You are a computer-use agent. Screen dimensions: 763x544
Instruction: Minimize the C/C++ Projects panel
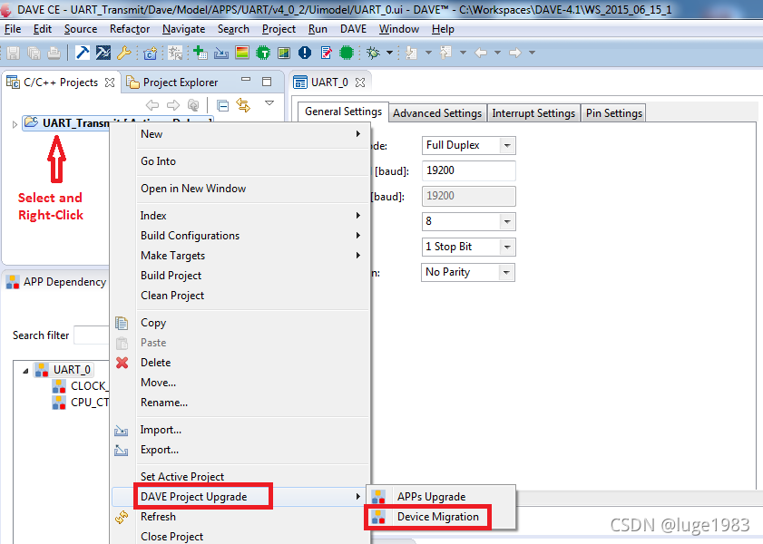click(246, 80)
